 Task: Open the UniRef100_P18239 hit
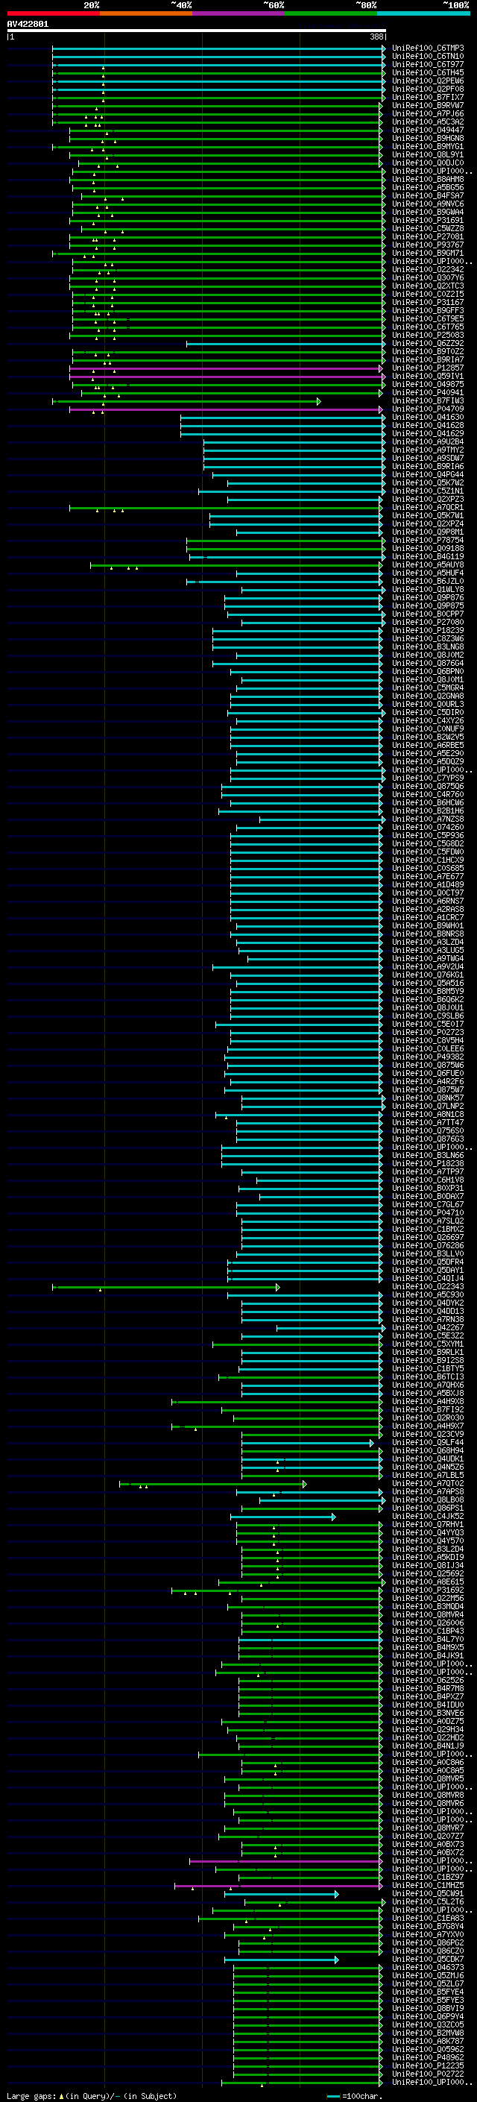[x=428, y=631]
